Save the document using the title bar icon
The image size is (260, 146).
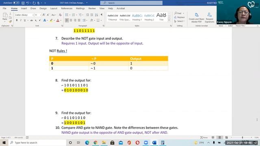(x=23, y=3)
